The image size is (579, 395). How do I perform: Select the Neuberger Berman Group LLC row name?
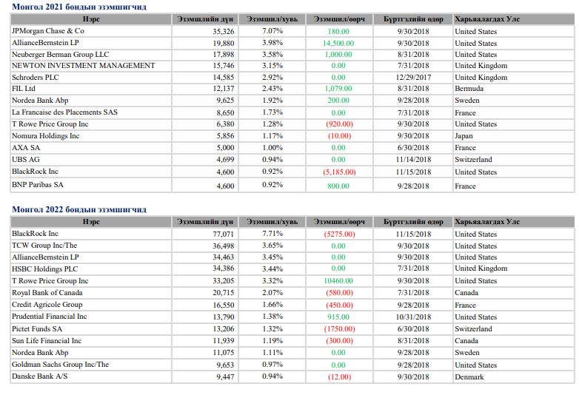[60, 54]
